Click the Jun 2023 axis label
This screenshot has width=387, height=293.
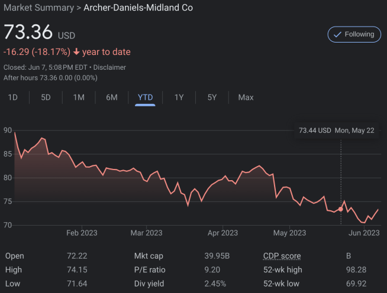364,233
